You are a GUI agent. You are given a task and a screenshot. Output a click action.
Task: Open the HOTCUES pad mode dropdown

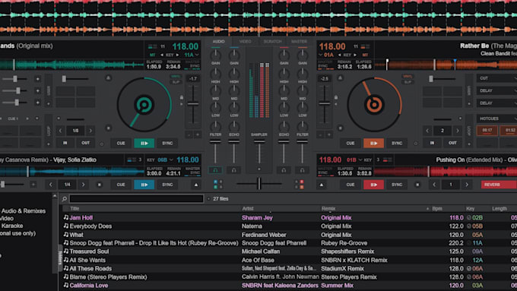pyautogui.click(x=496, y=119)
